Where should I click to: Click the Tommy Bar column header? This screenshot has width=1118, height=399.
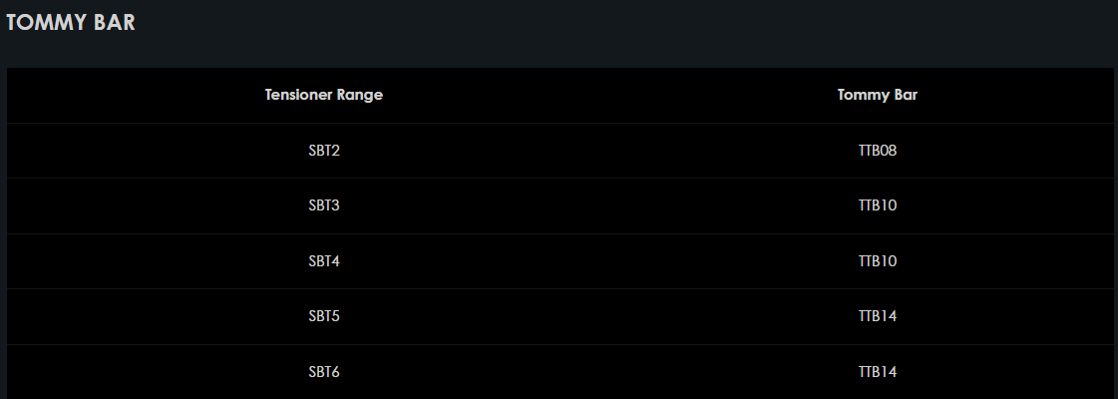(878, 96)
